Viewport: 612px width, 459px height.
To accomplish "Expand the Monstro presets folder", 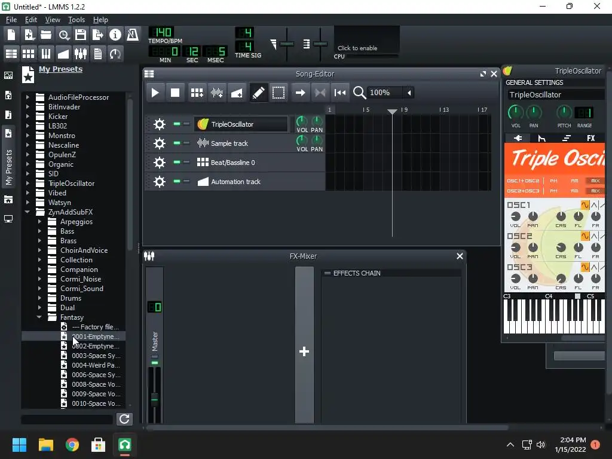I will click(x=27, y=135).
